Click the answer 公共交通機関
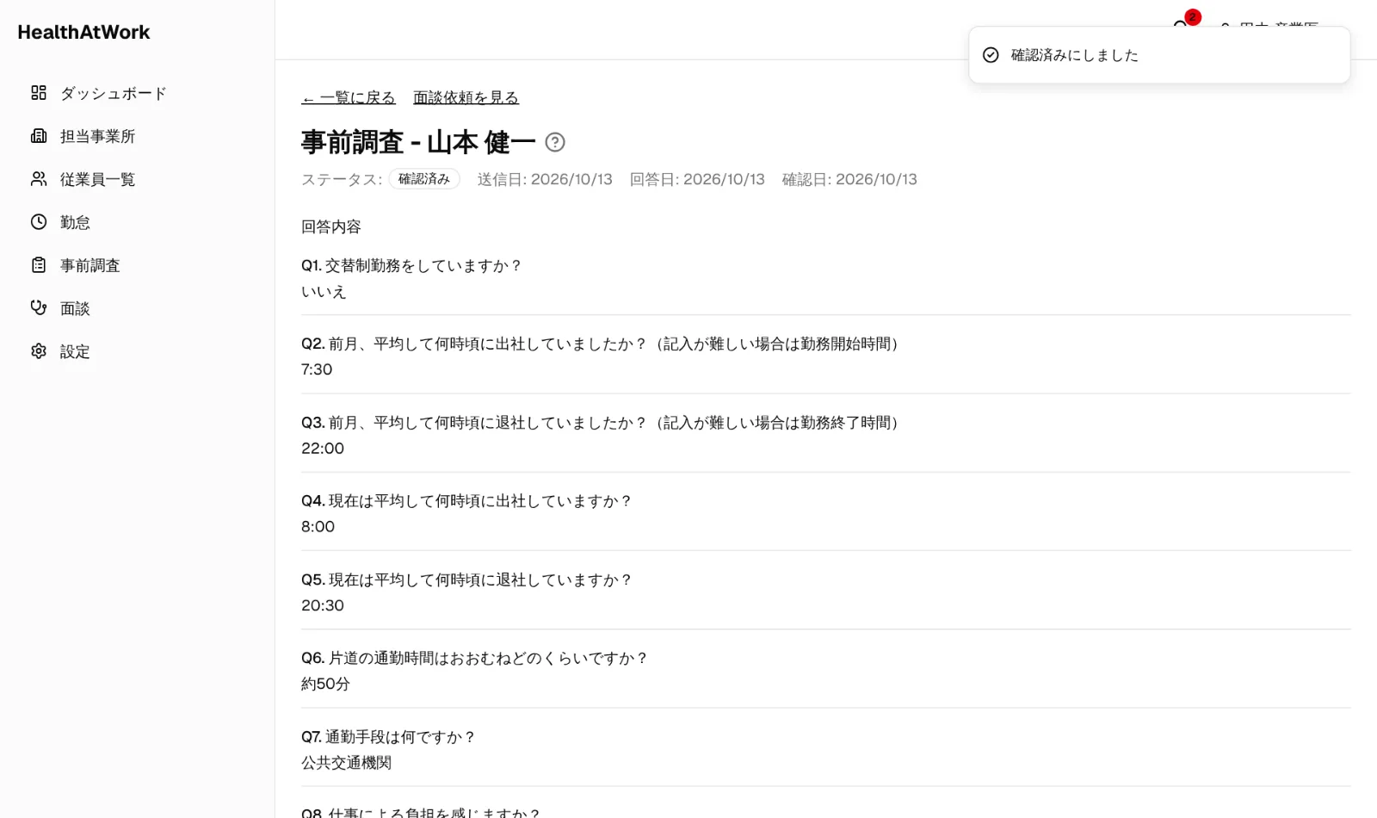Image resolution: width=1377 pixels, height=818 pixels. (x=346, y=763)
